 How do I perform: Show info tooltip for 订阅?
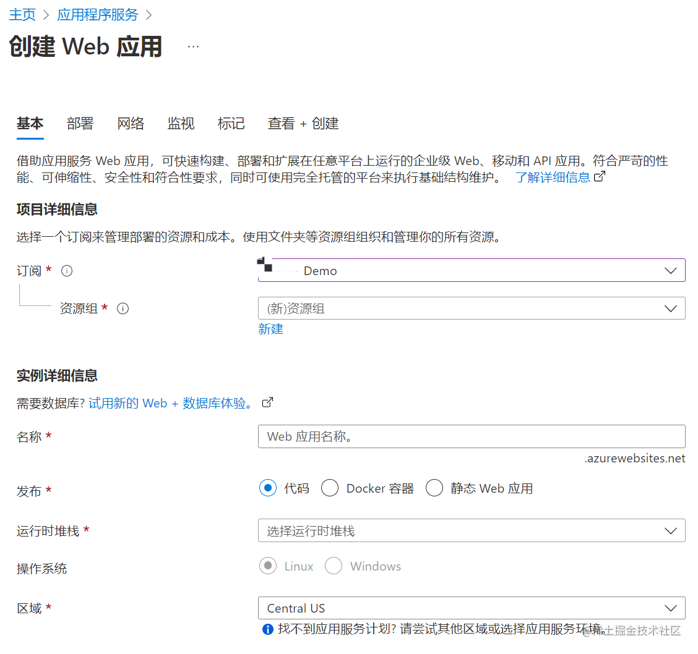pos(67,271)
